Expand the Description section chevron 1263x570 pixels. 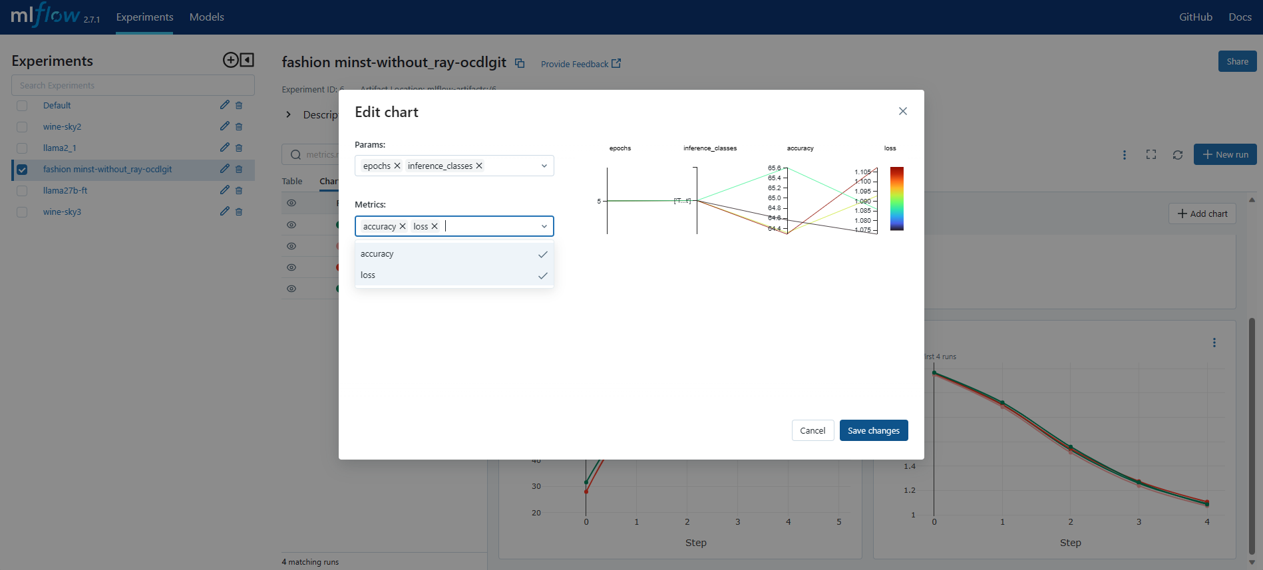[288, 115]
